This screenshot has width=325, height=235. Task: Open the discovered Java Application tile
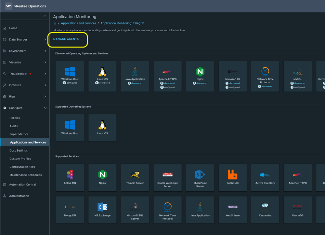[x=135, y=76]
